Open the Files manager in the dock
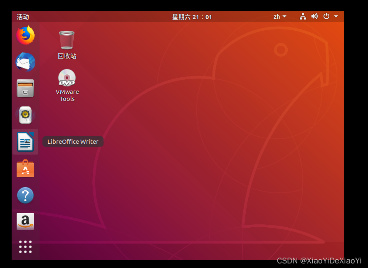This screenshot has width=368, height=268. point(25,89)
